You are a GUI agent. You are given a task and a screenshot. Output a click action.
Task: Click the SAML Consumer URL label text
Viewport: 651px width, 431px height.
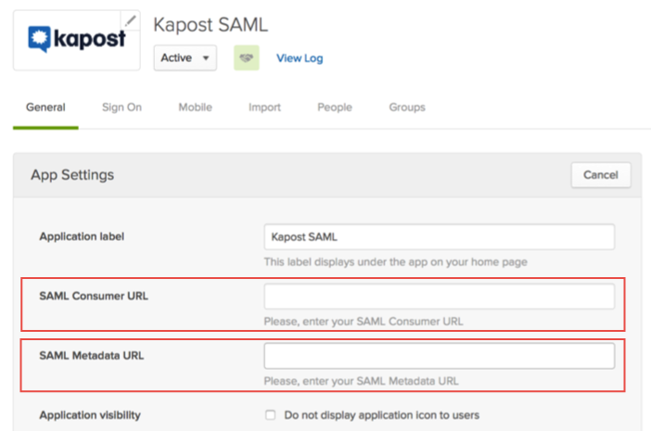pos(94,296)
